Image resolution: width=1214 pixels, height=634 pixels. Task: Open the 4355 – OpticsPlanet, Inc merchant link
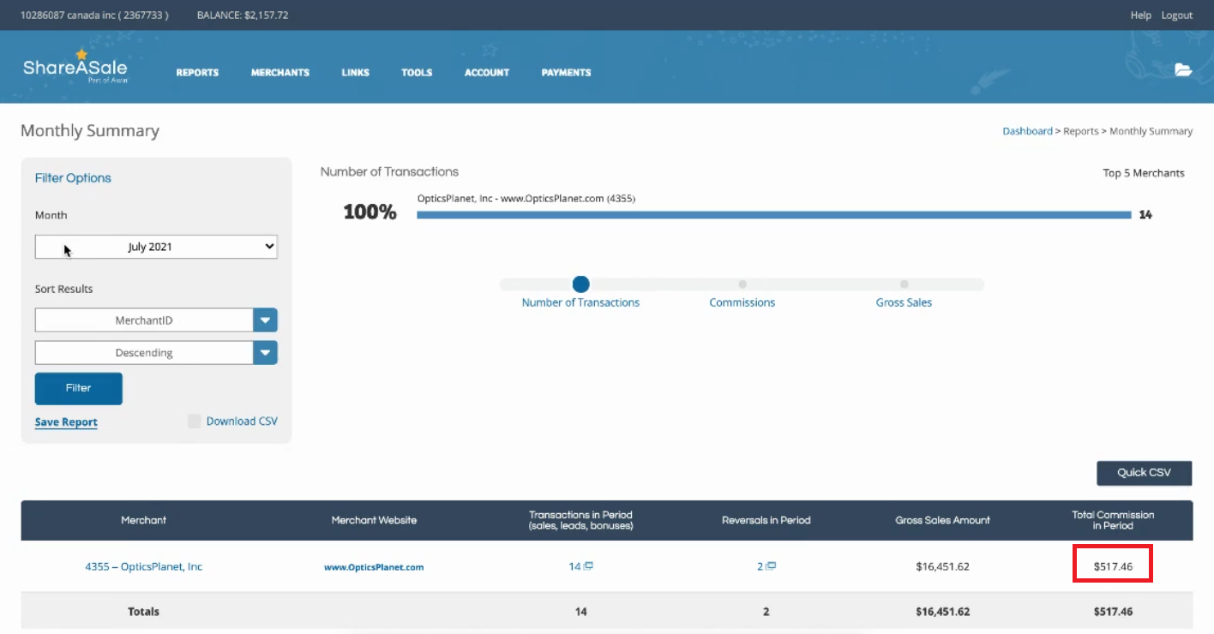pyautogui.click(x=144, y=566)
